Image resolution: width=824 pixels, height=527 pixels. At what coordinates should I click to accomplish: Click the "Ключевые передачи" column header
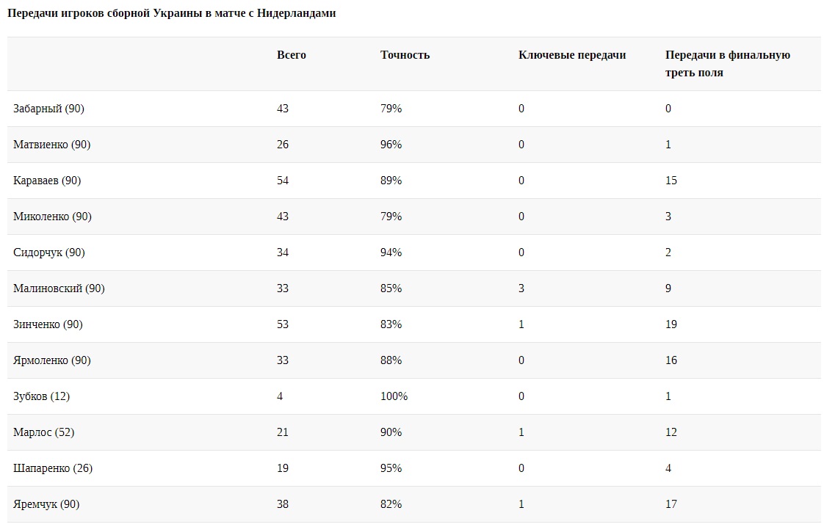click(x=571, y=55)
